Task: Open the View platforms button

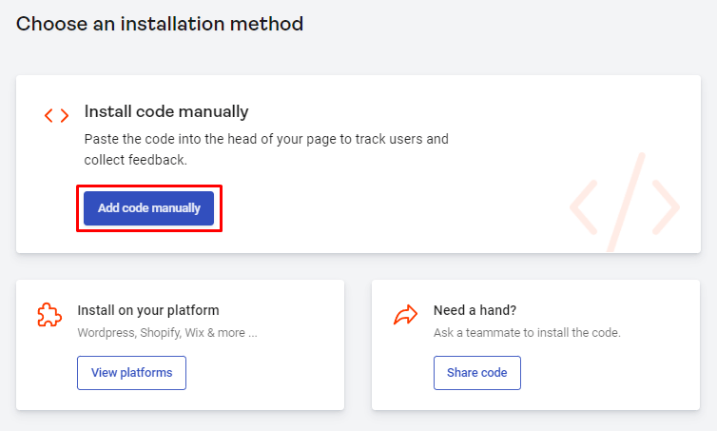Action: click(x=131, y=373)
